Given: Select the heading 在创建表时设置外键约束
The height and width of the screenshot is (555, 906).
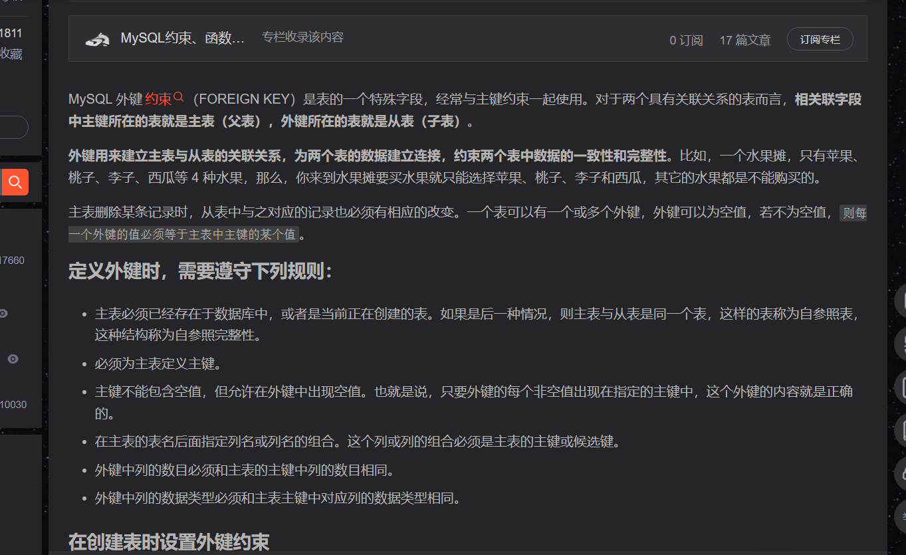Looking at the screenshot, I should 168,541.
